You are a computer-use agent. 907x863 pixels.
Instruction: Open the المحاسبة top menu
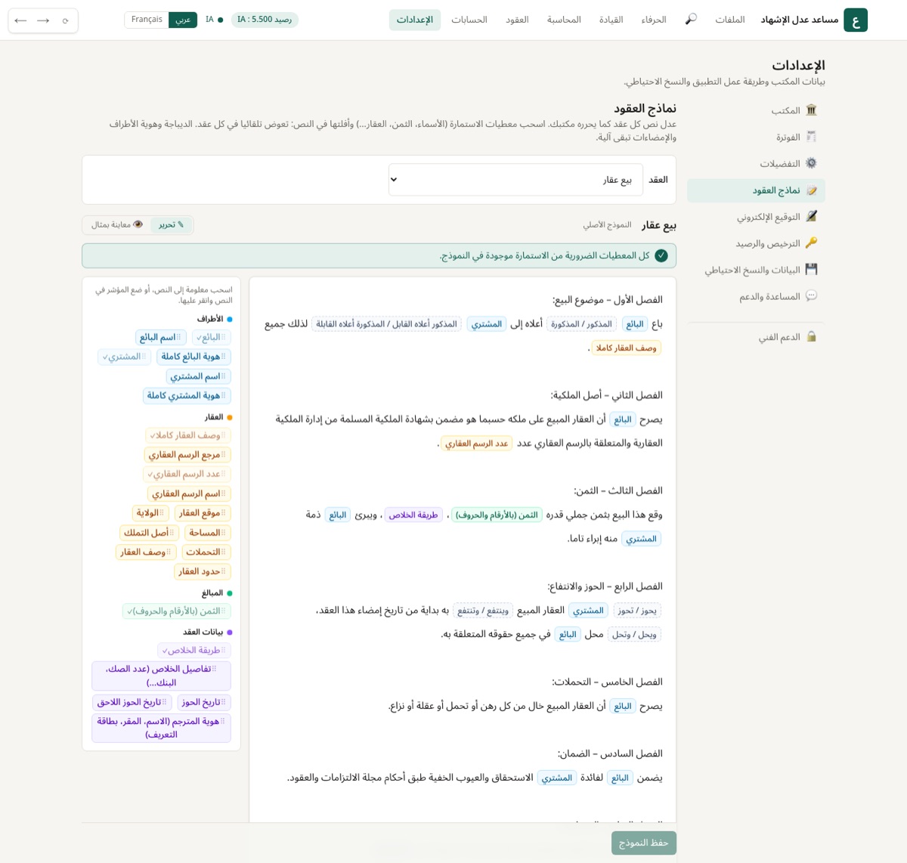(x=564, y=20)
